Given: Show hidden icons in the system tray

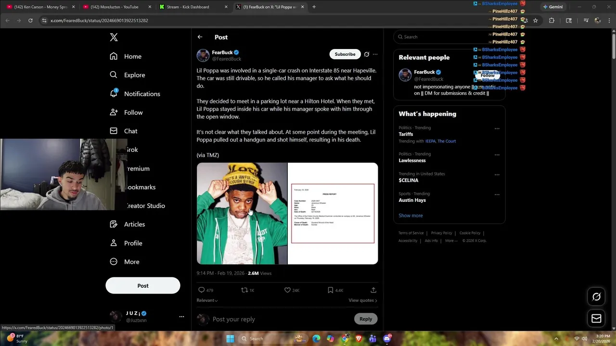Looking at the screenshot, I should point(556,339).
